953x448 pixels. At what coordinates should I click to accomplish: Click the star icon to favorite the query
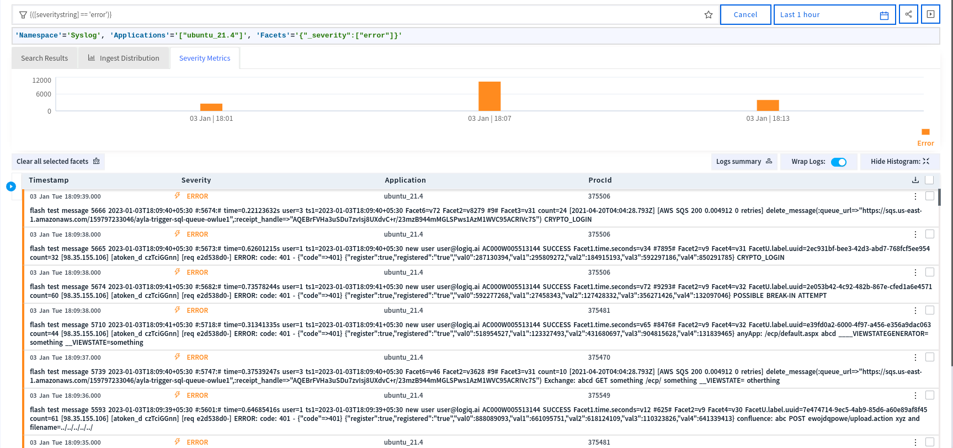click(709, 15)
